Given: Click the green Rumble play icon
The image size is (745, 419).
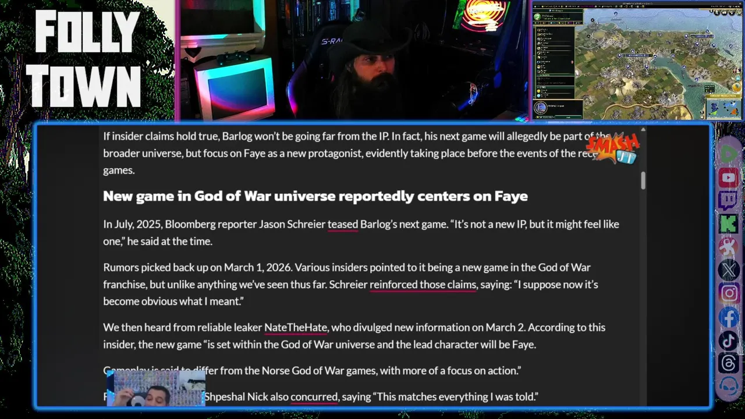Looking at the screenshot, I should click(729, 154).
